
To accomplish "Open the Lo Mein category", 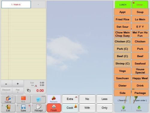I will pyautogui.click(x=140, y=19).
